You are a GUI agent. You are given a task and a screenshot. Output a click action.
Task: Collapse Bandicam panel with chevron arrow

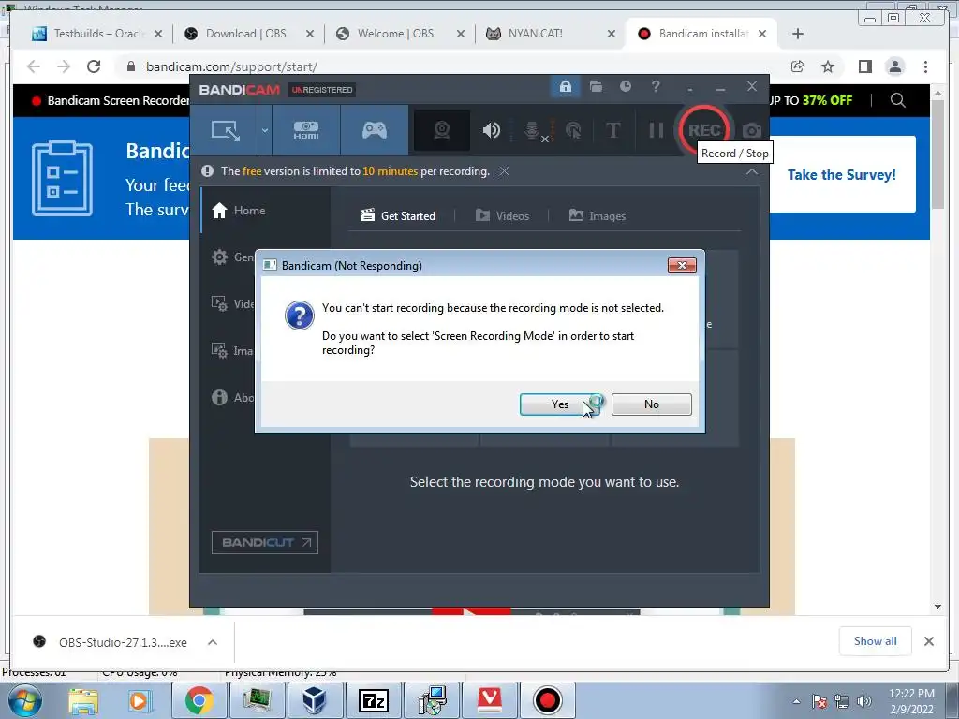pyautogui.click(x=752, y=172)
